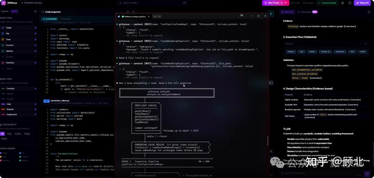Select 2 hops focus depth
This screenshot has width=374, height=178.
click(18, 134)
